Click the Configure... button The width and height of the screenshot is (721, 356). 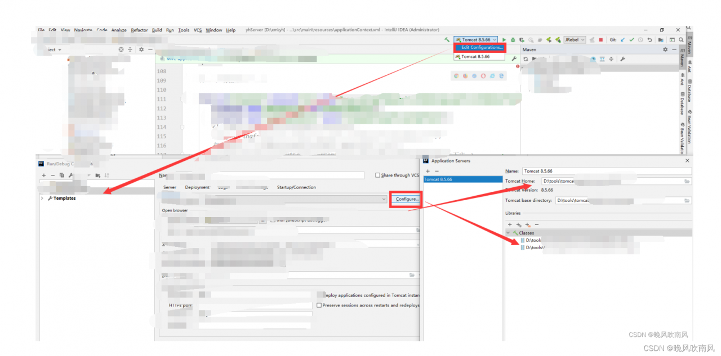coord(407,199)
